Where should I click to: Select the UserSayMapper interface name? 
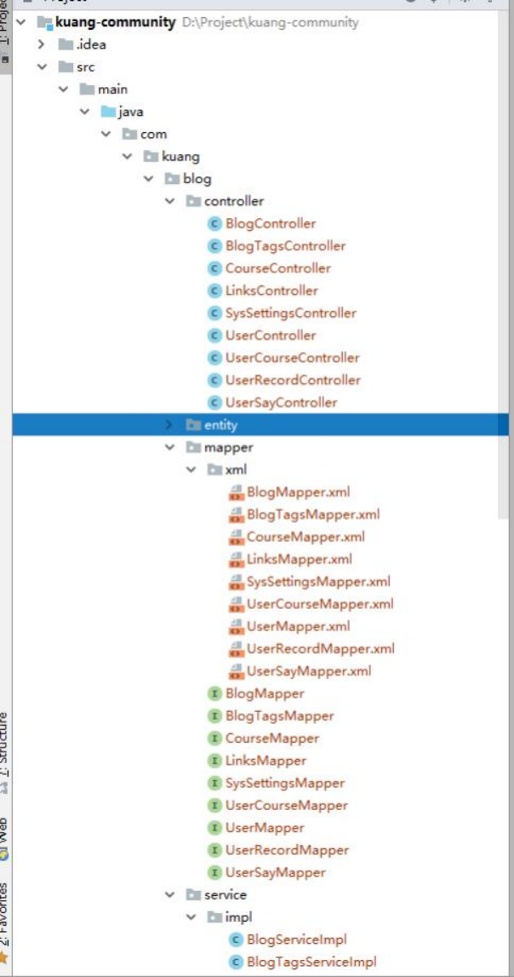pyautogui.click(x=275, y=872)
